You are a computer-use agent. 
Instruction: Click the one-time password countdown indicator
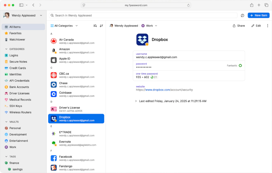154,77
